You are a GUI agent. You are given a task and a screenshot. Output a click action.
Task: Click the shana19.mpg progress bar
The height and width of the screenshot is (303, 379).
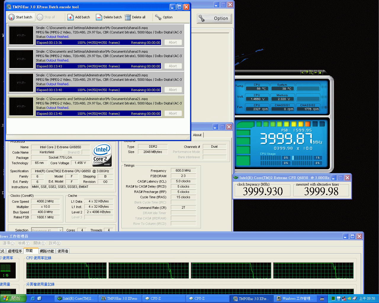tap(99, 66)
